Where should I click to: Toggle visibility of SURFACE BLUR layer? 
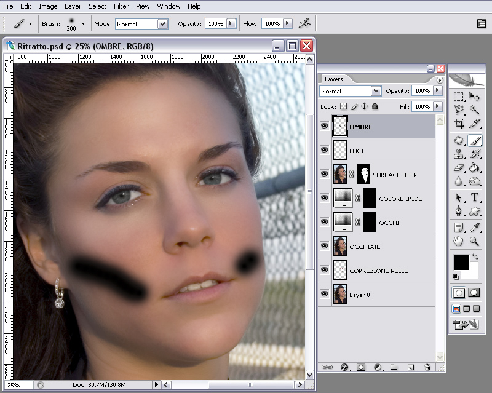click(x=324, y=175)
